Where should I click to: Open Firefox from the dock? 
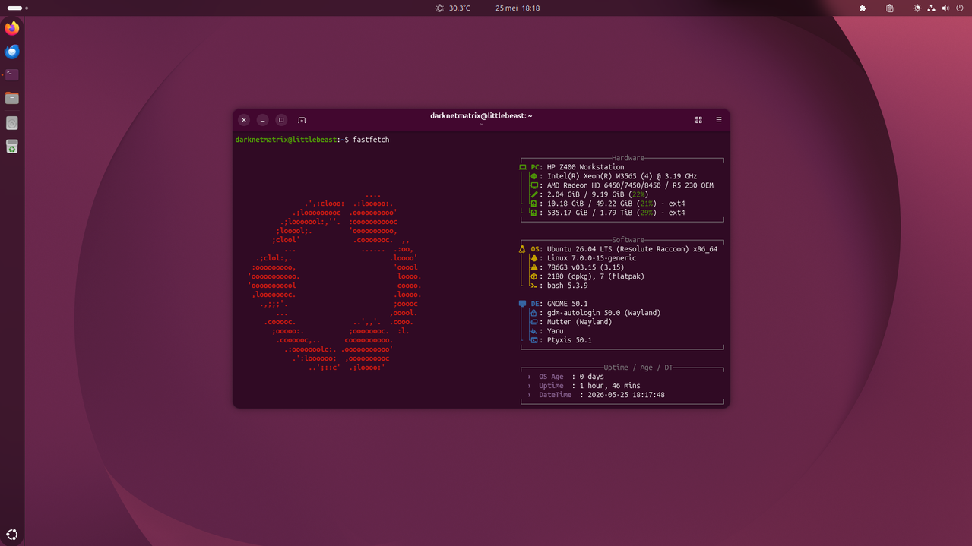12,28
